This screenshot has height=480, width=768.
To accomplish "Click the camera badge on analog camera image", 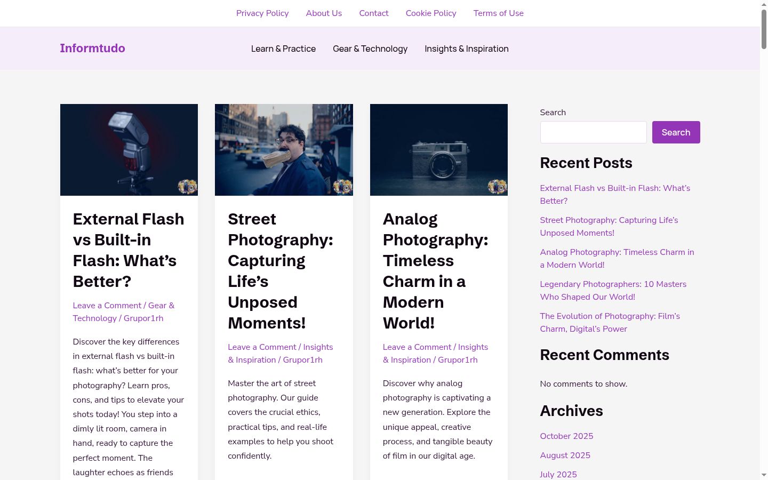I will (x=498, y=187).
